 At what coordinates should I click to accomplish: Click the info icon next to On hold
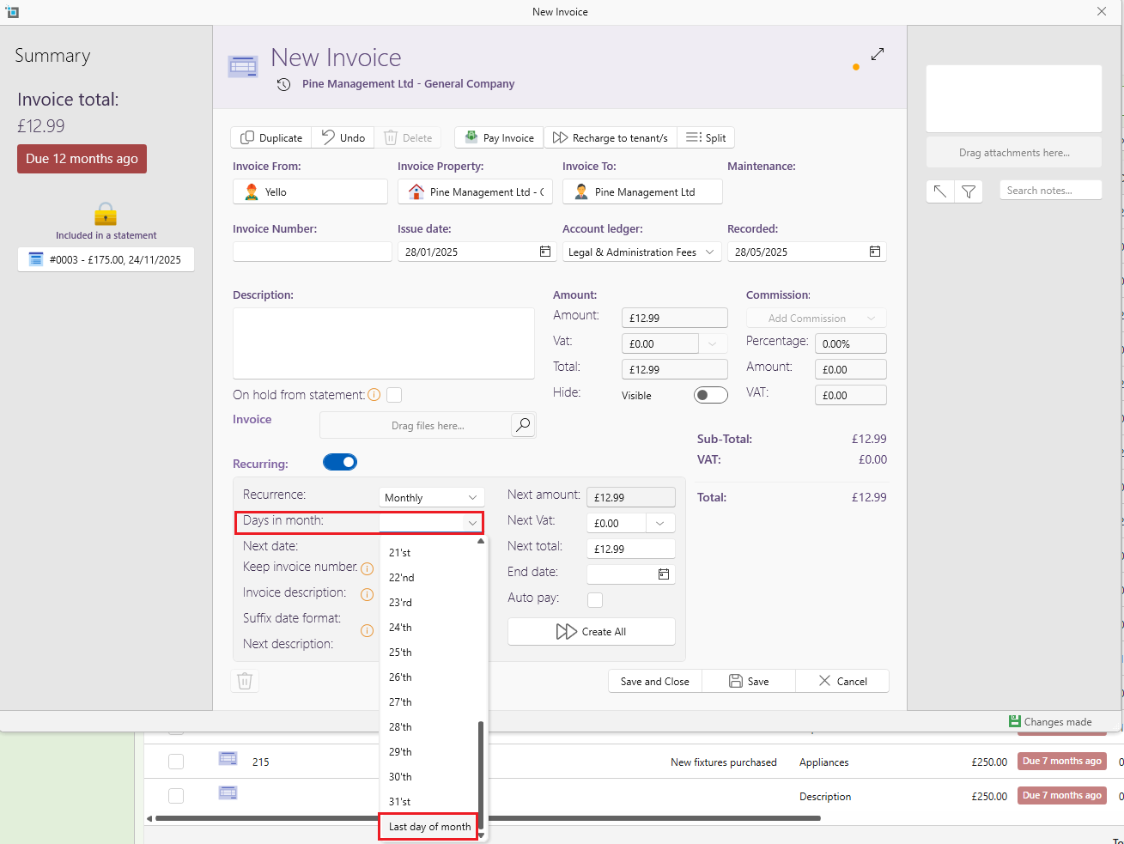[x=374, y=395]
